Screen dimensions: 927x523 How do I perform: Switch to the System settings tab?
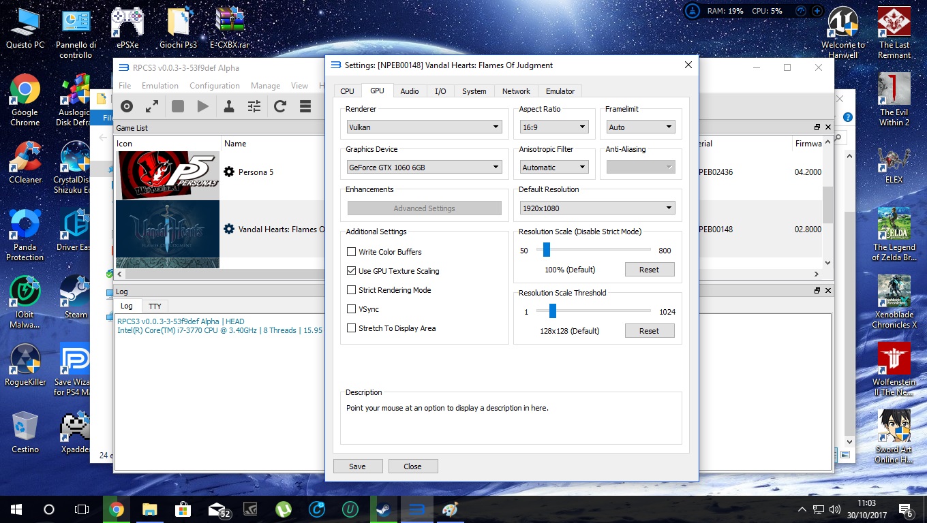pyautogui.click(x=474, y=91)
